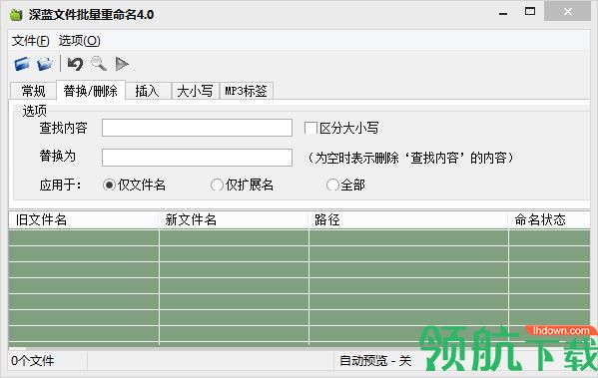The image size is (598, 378).
Task: Click the 命名状态 column header
Action: click(549, 219)
